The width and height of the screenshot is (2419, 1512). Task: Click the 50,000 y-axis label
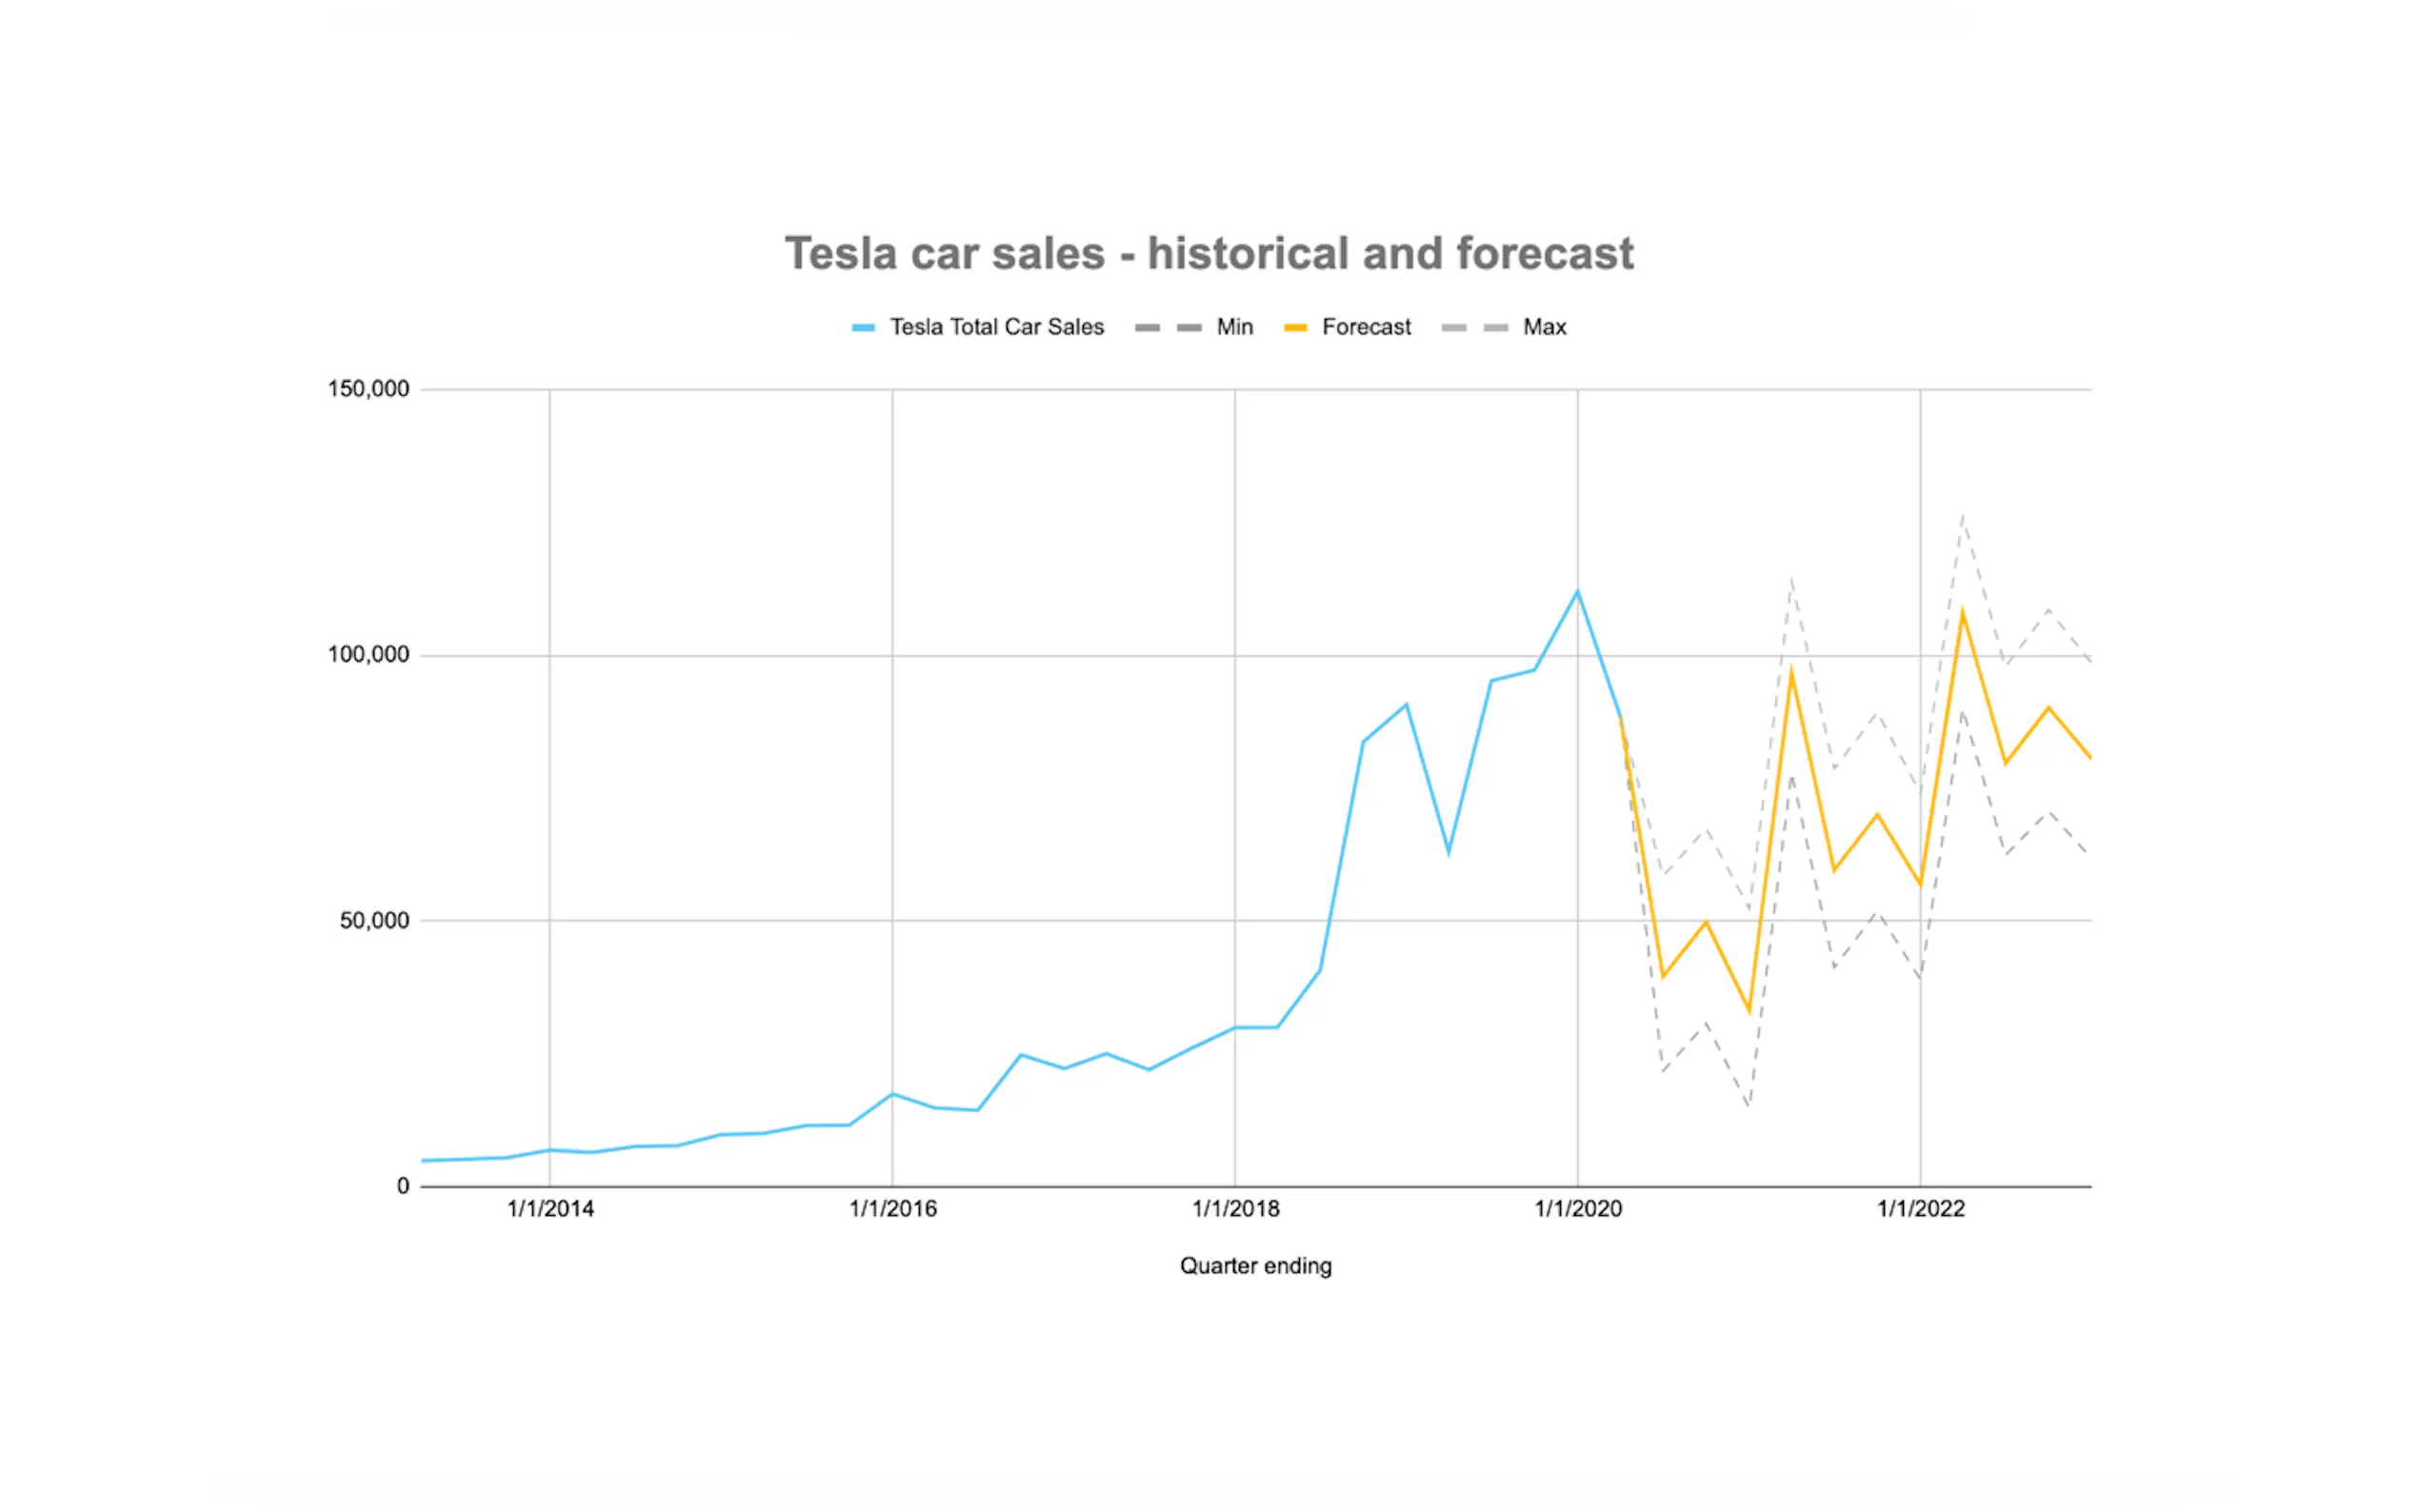pyautogui.click(x=374, y=921)
